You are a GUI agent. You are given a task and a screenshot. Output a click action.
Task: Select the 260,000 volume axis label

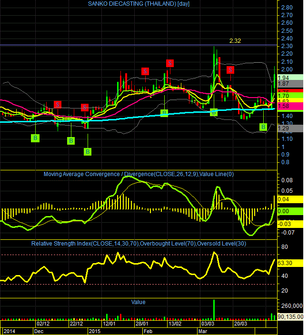point(292,305)
